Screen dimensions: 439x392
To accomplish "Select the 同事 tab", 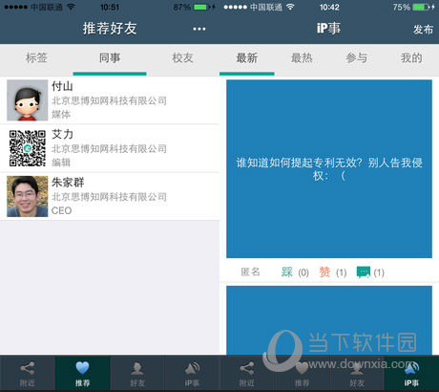I will (110, 58).
